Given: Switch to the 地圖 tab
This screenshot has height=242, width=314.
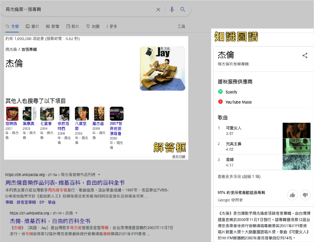Looking at the screenshot, I should point(93,27).
